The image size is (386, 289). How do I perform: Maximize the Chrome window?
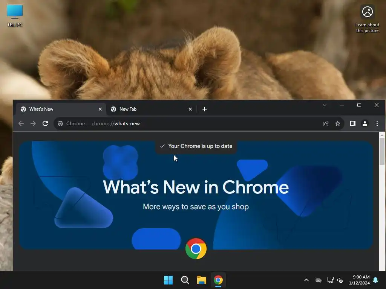tap(359, 105)
